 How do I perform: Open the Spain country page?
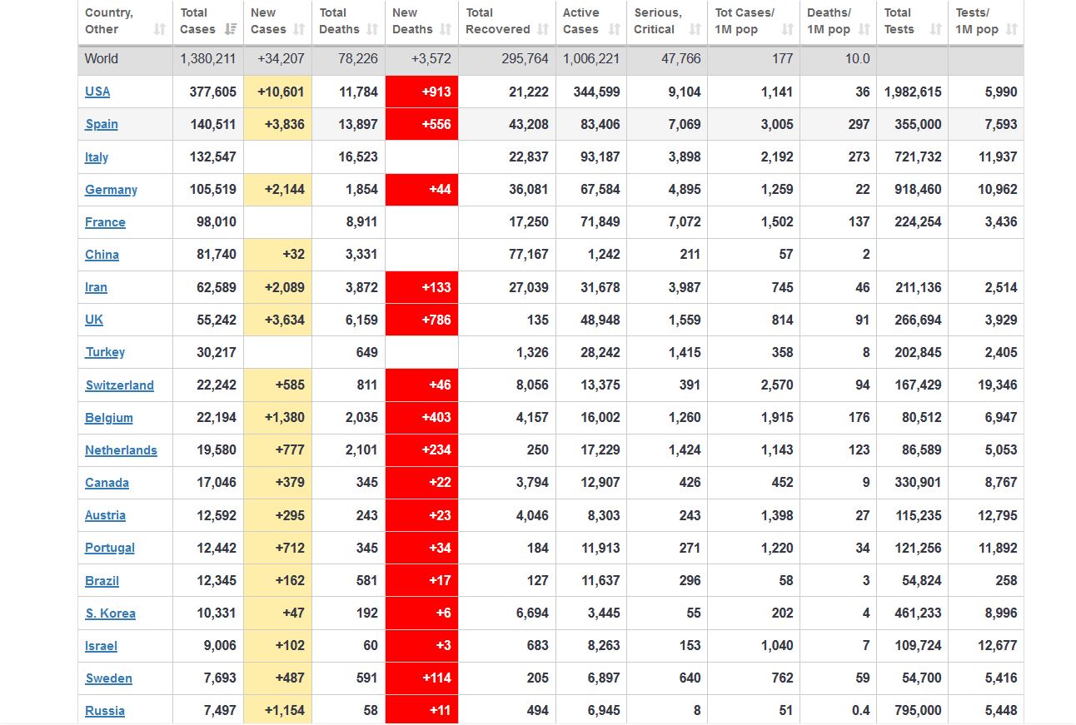click(x=102, y=124)
